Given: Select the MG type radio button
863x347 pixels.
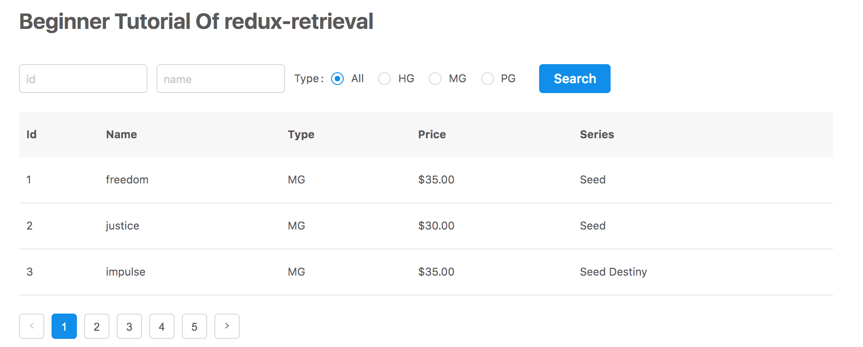Looking at the screenshot, I should (435, 79).
